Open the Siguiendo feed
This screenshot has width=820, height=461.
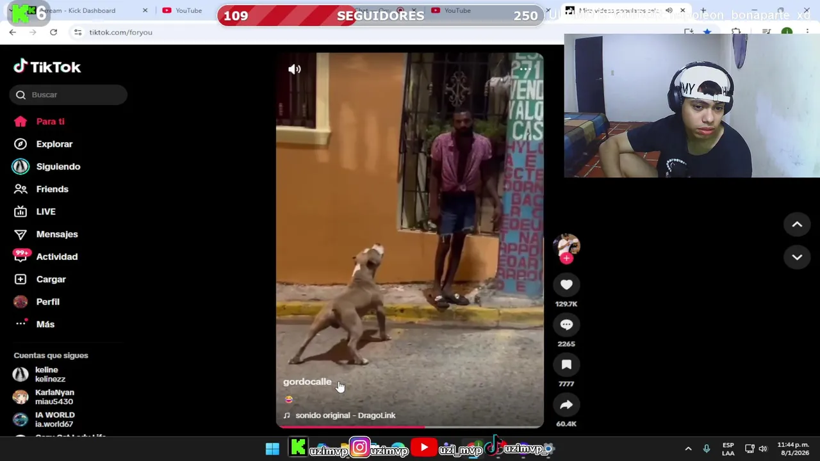pyautogui.click(x=58, y=166)
